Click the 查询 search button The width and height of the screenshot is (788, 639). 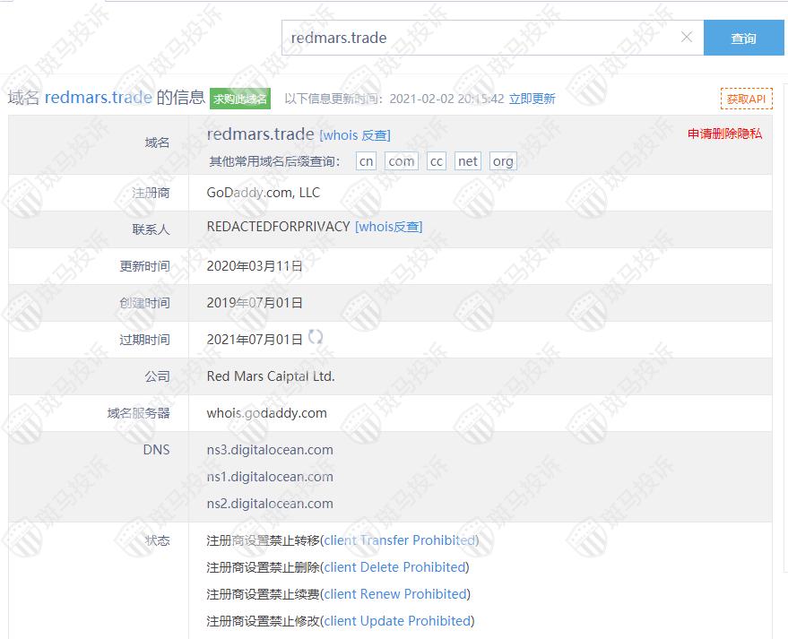coord(743,39)
